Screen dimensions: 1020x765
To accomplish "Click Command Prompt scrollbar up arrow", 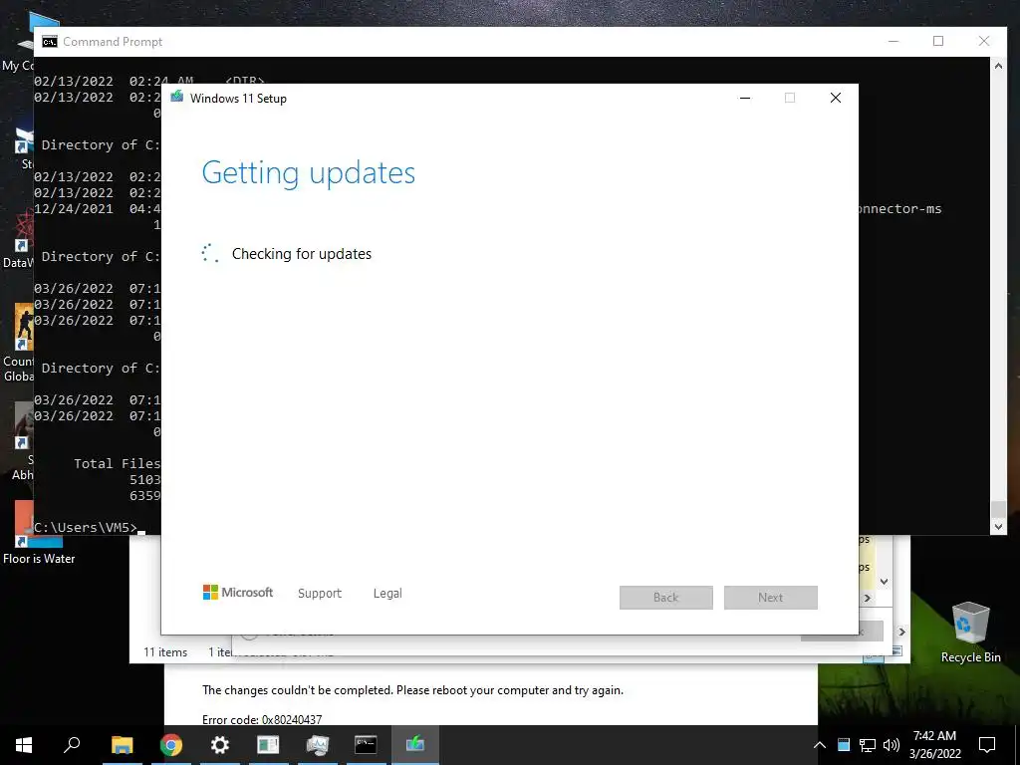I will click(998, 66).
